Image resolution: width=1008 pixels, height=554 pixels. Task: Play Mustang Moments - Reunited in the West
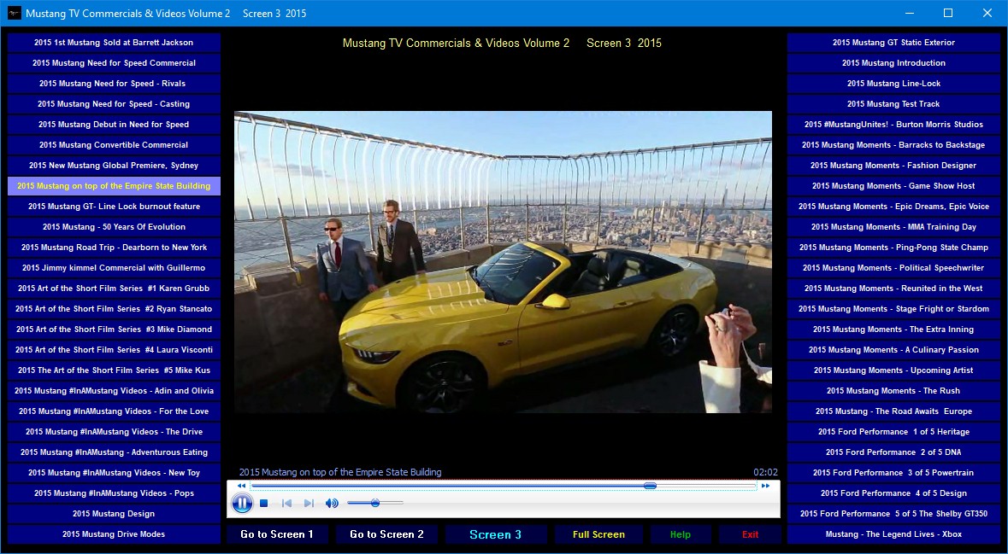tap(893, 289)
